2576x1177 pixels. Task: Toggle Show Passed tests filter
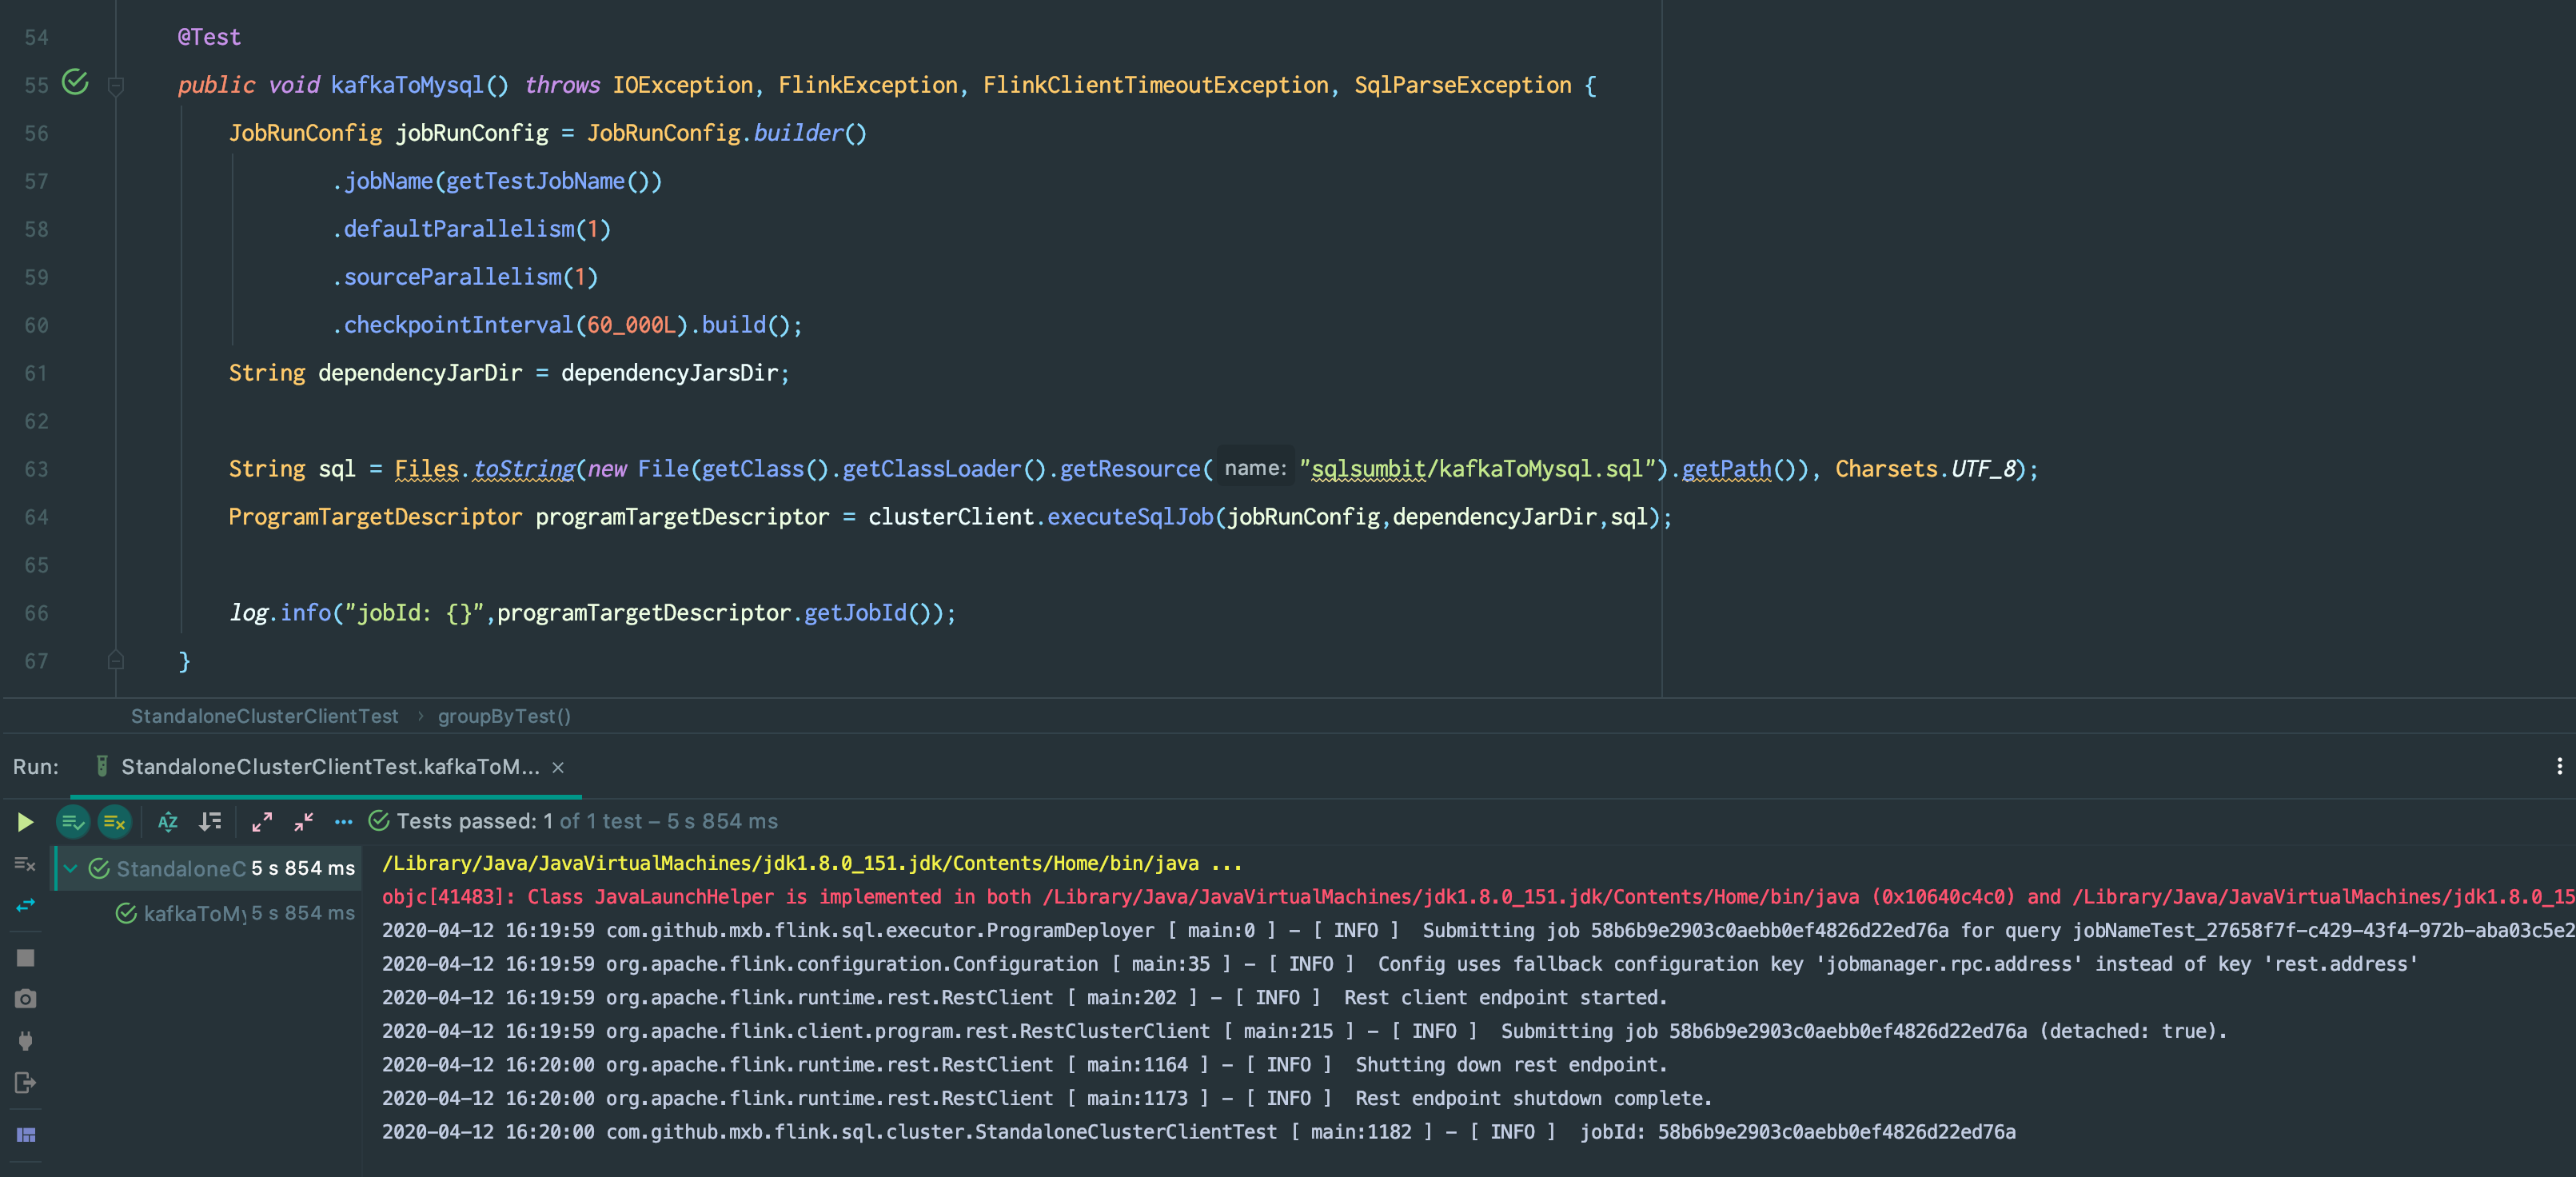(x=73, y=822)
